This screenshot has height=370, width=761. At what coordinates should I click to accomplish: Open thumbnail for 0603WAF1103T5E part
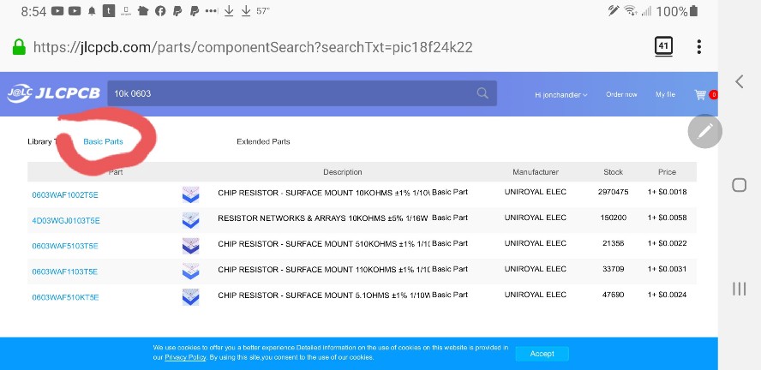tap(190, 271)
